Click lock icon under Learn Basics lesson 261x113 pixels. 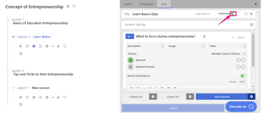[x=58, y=46]
